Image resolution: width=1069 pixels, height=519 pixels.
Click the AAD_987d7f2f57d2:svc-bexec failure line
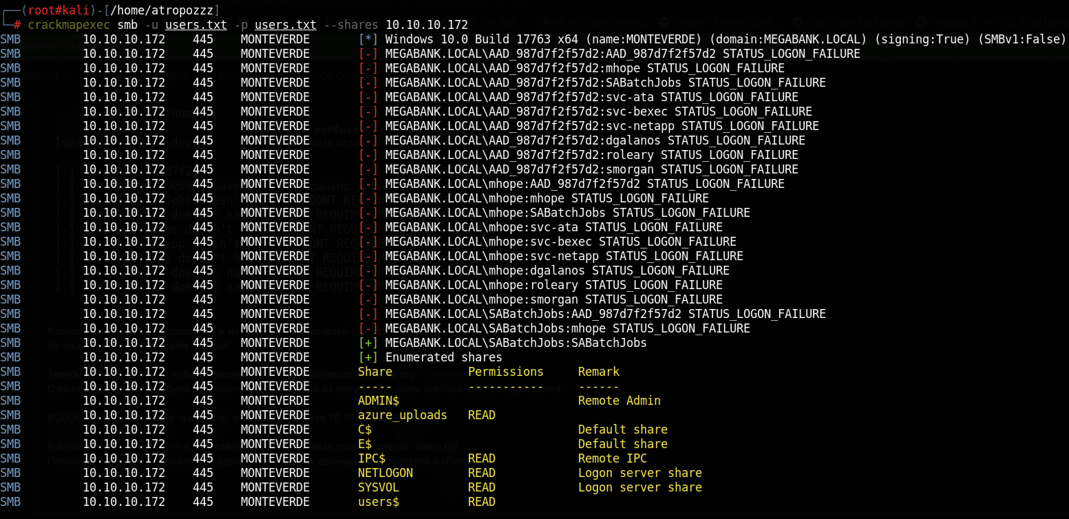599,112
